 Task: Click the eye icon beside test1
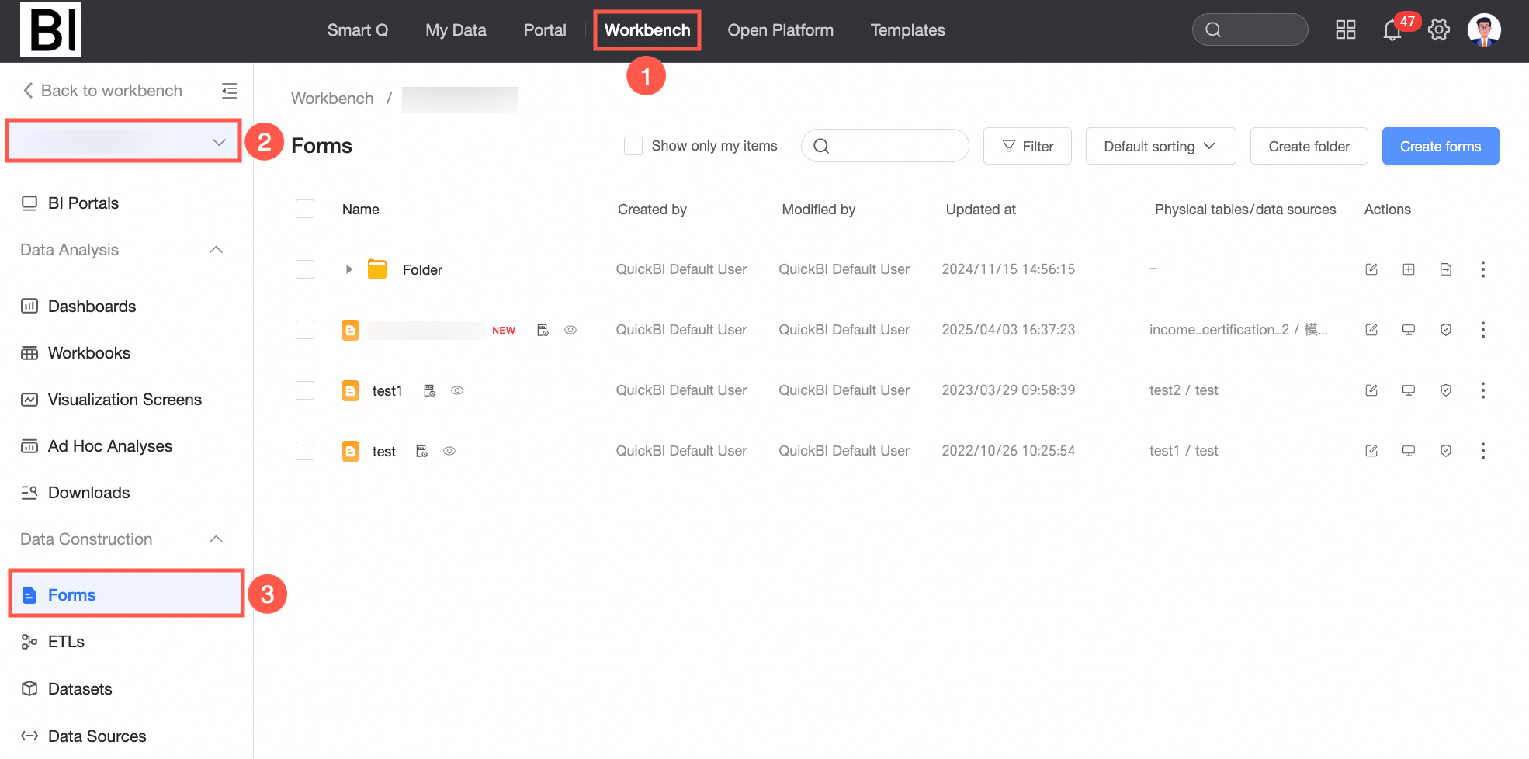coord(457,390)
